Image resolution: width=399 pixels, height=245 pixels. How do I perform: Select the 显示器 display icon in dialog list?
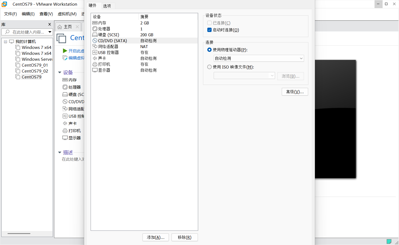(x=95, y=70)
